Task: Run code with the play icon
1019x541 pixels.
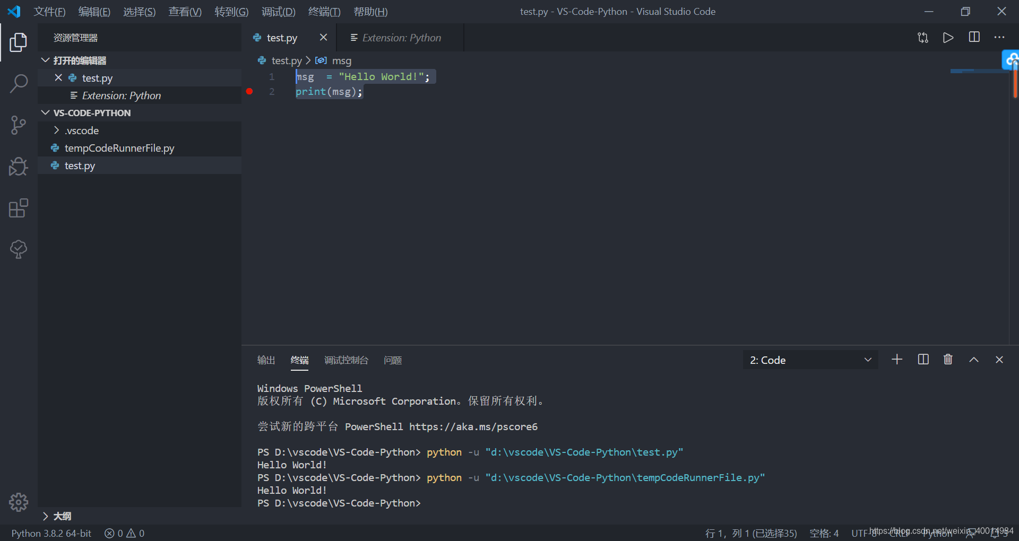Action: pos(948,38)
